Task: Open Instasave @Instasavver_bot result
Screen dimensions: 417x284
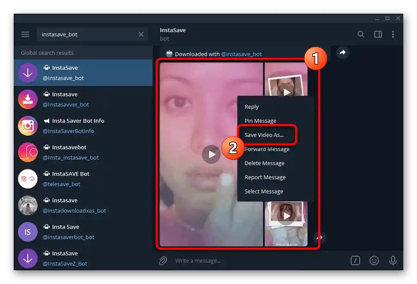Action: pyautogui.click(x=83, y=99)
